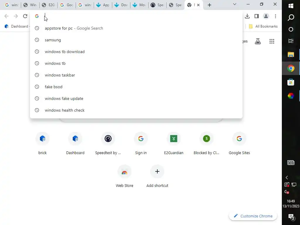Switch to the App tab
This screenshot has height=225, width=300.
tap(103, 5)
